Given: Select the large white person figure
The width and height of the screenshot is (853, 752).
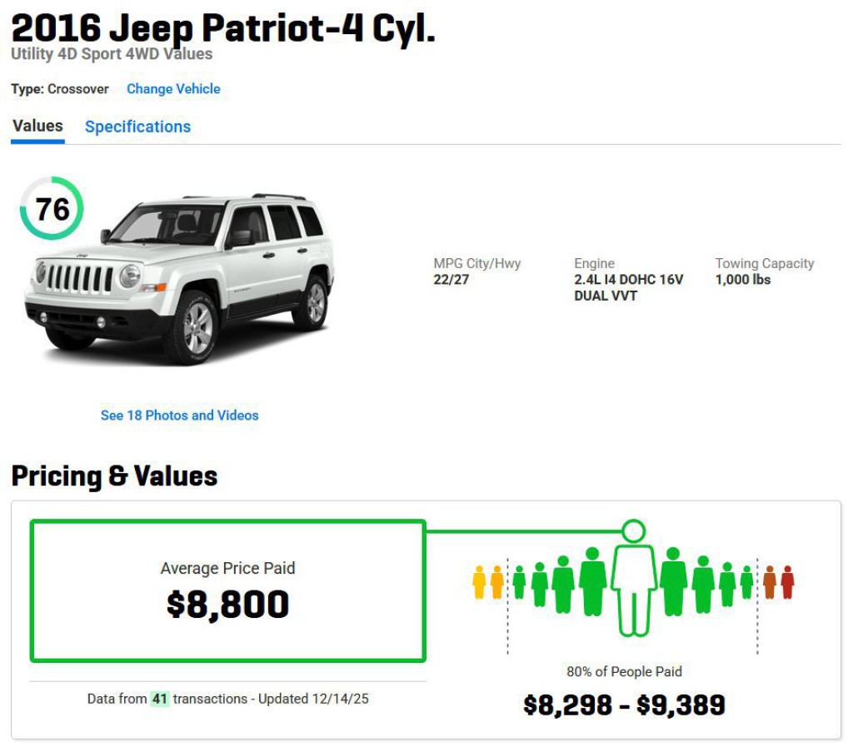Looking at the screenshot, I should pos(634,591).
